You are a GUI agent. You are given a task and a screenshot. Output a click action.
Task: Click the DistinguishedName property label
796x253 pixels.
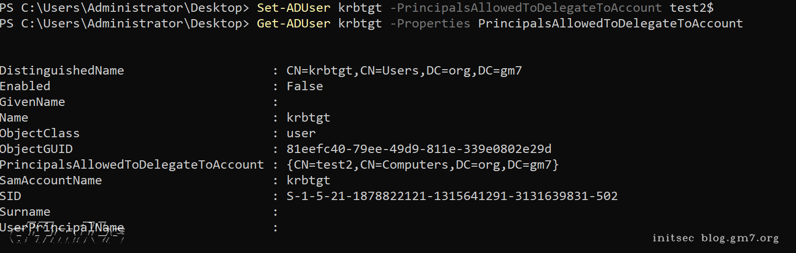pyautogui.click(x=62, y=71)
